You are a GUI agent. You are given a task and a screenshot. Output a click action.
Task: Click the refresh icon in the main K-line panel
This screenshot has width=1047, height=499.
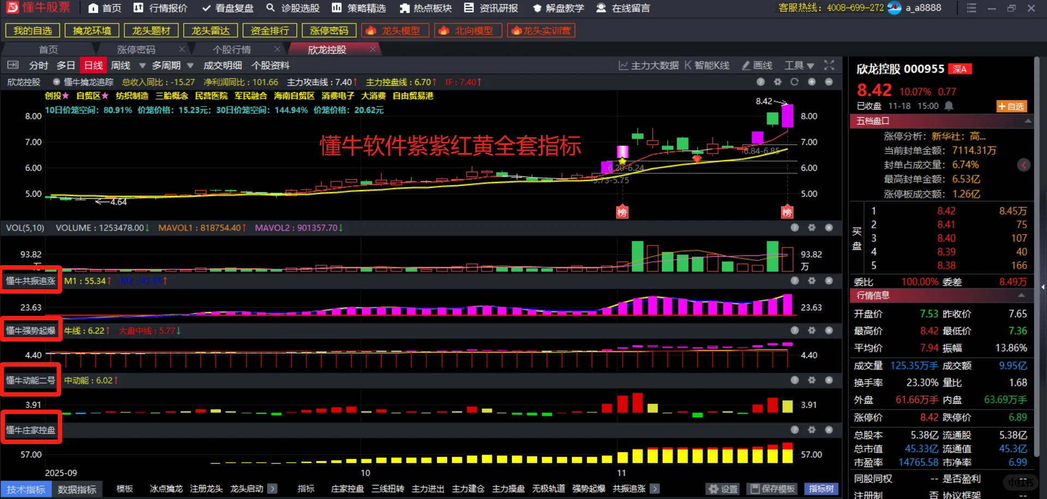point(795,82)
